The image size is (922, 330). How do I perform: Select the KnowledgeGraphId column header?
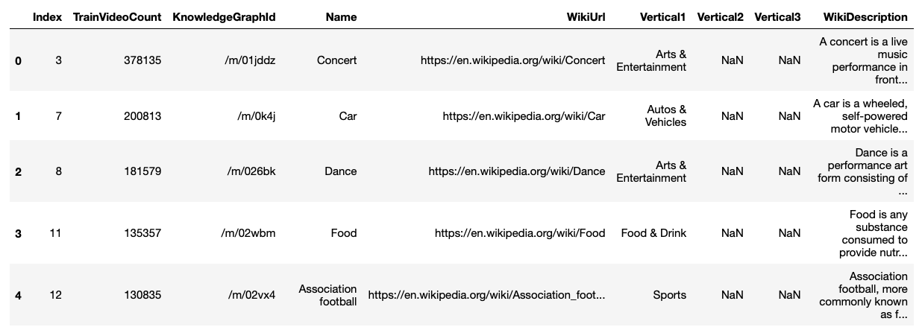[x=224, y=16]
